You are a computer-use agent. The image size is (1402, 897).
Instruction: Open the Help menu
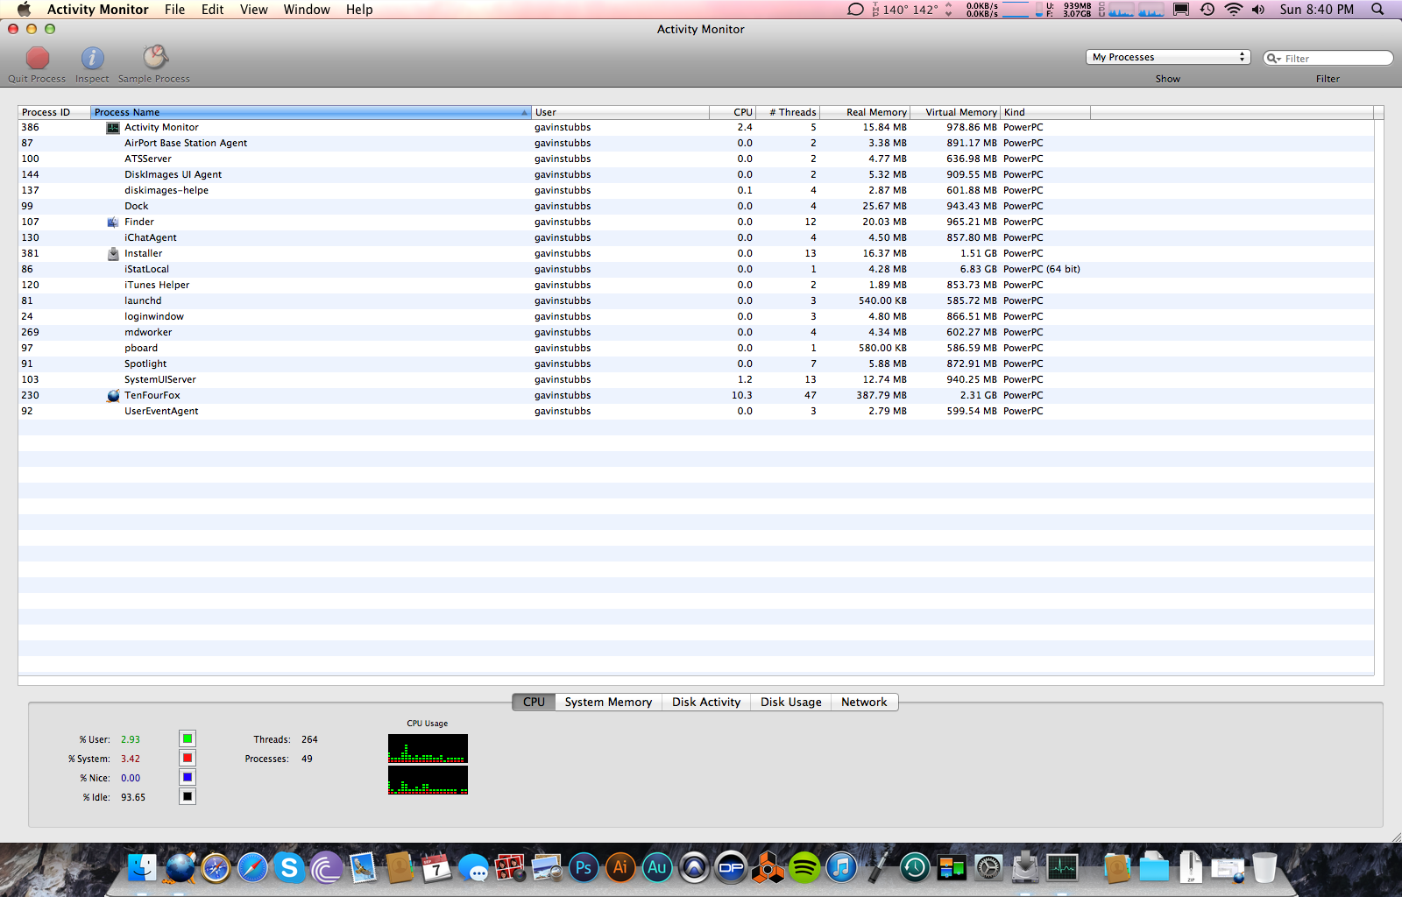359,10
